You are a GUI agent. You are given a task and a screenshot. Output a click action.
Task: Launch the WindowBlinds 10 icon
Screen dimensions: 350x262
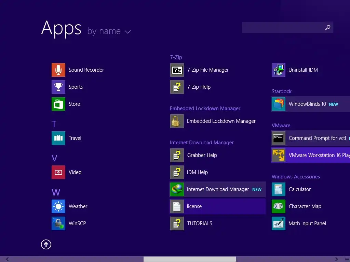coord(278,104)
